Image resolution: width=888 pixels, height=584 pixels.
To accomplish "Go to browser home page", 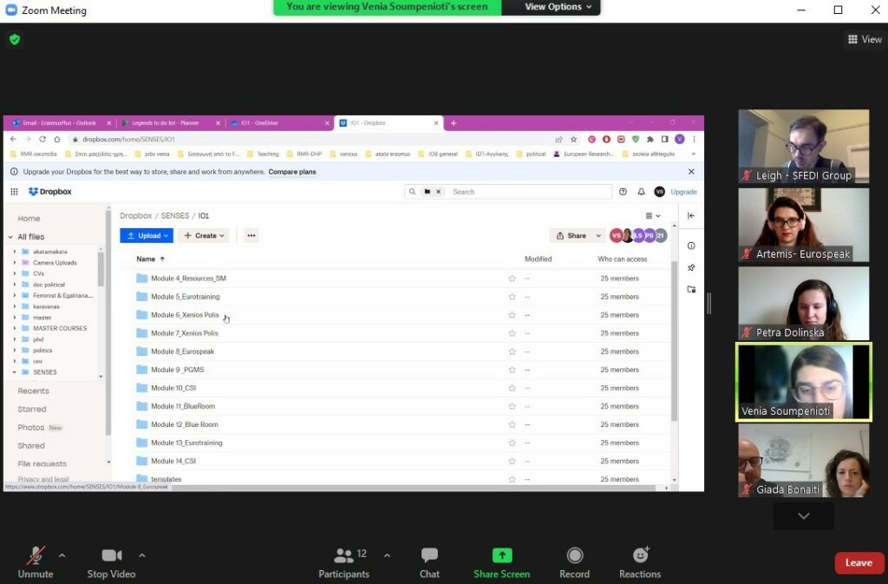I will [57, 140].
